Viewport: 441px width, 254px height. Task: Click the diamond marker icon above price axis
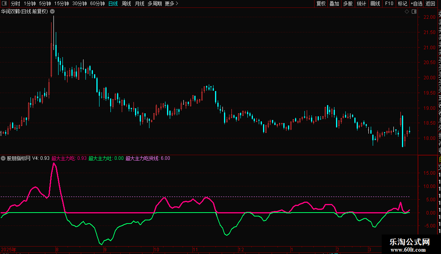[x=407, y=12]
